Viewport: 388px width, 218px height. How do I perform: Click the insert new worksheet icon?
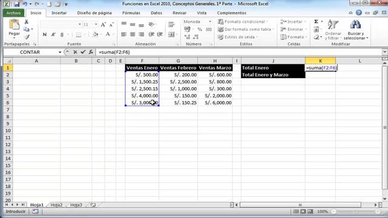93,205
